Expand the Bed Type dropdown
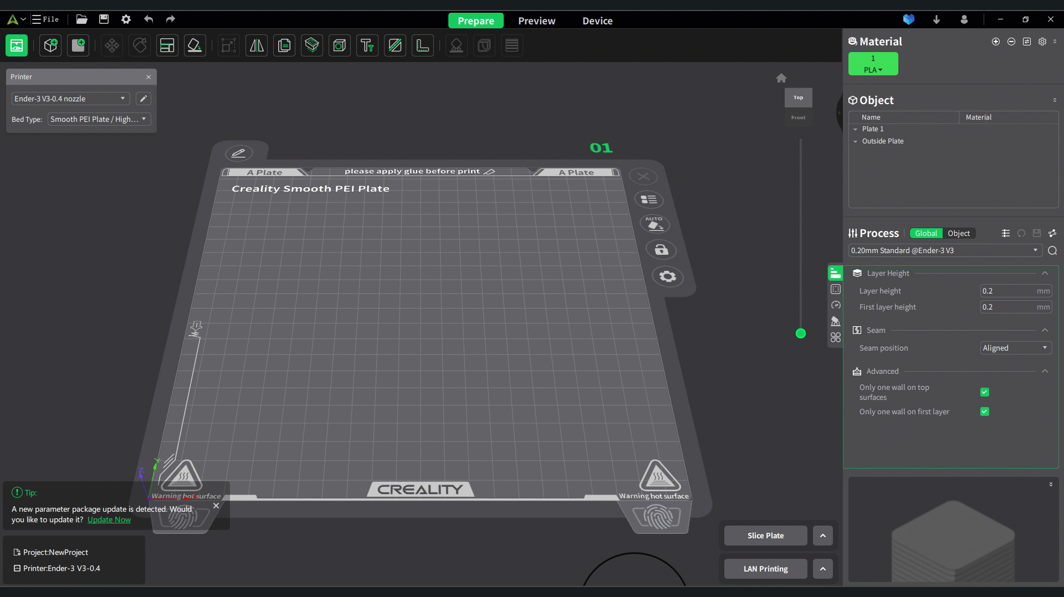This screenshot has height=597, width=1064. (x=99, y=119)
